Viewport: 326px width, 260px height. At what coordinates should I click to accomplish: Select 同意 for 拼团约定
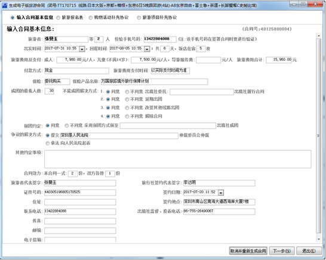pos(48,126)
